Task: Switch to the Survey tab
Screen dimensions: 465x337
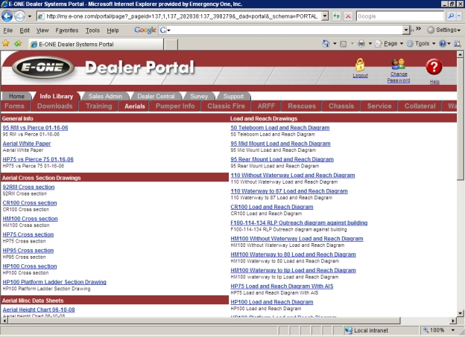Action: point(199,96)
